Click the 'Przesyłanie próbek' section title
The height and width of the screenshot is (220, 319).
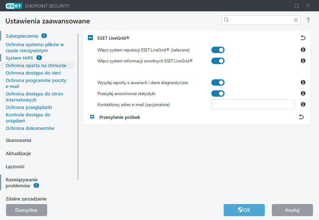120,117
